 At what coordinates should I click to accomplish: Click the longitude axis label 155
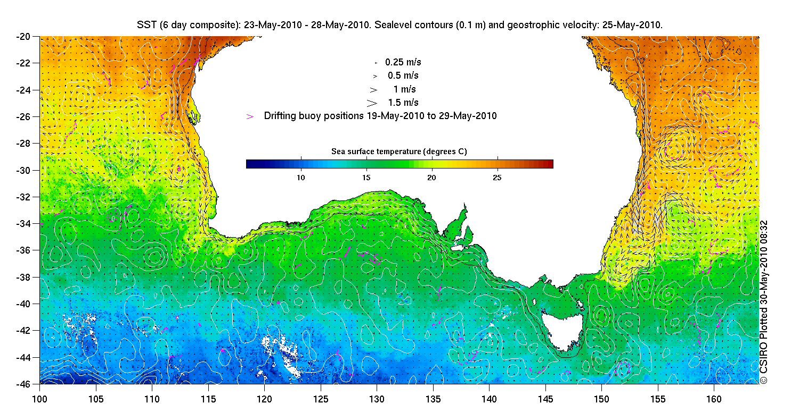click(x=658, y=398)
